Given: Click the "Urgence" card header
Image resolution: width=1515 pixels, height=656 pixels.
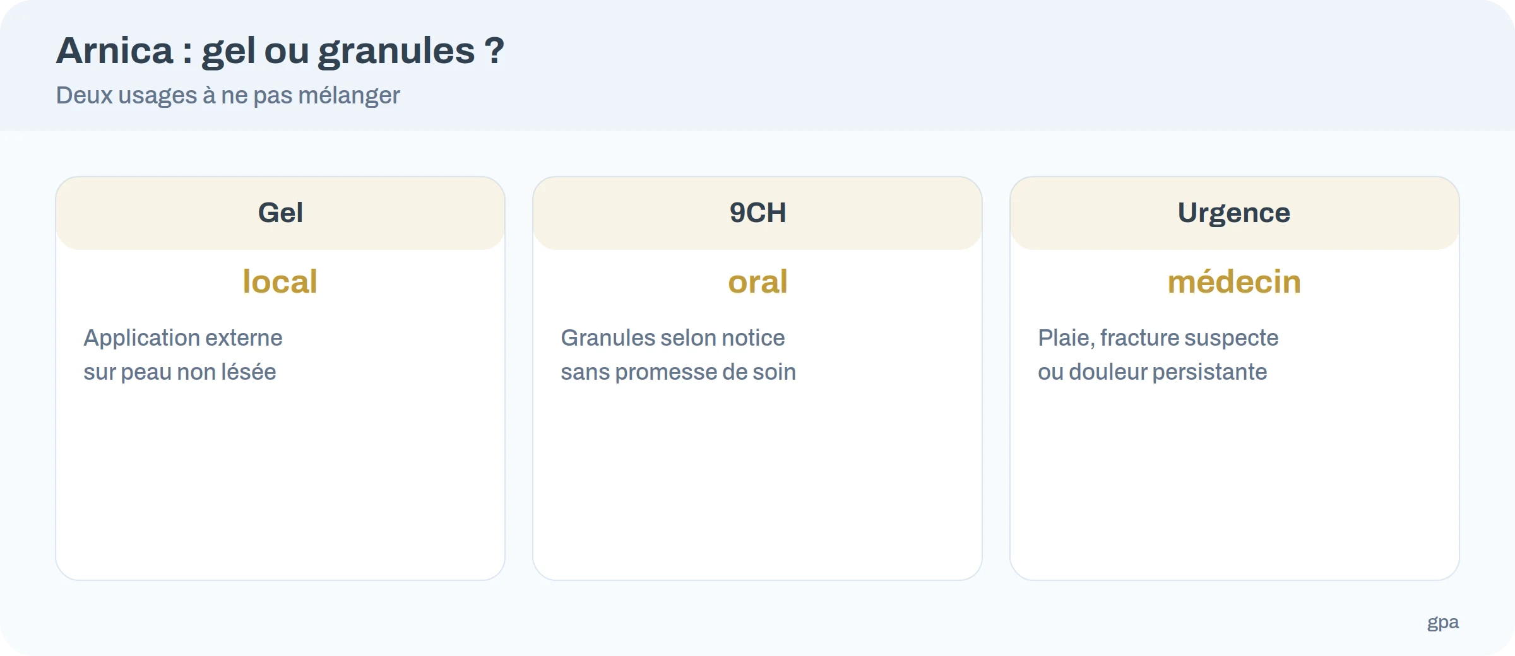Looking at the screenshot, I should tap(1235, 213).
